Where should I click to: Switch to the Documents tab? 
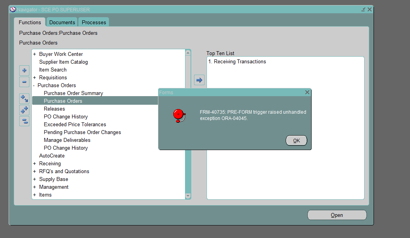click(x=62, y=22)
